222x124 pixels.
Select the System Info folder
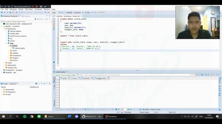tap(12, 68)
